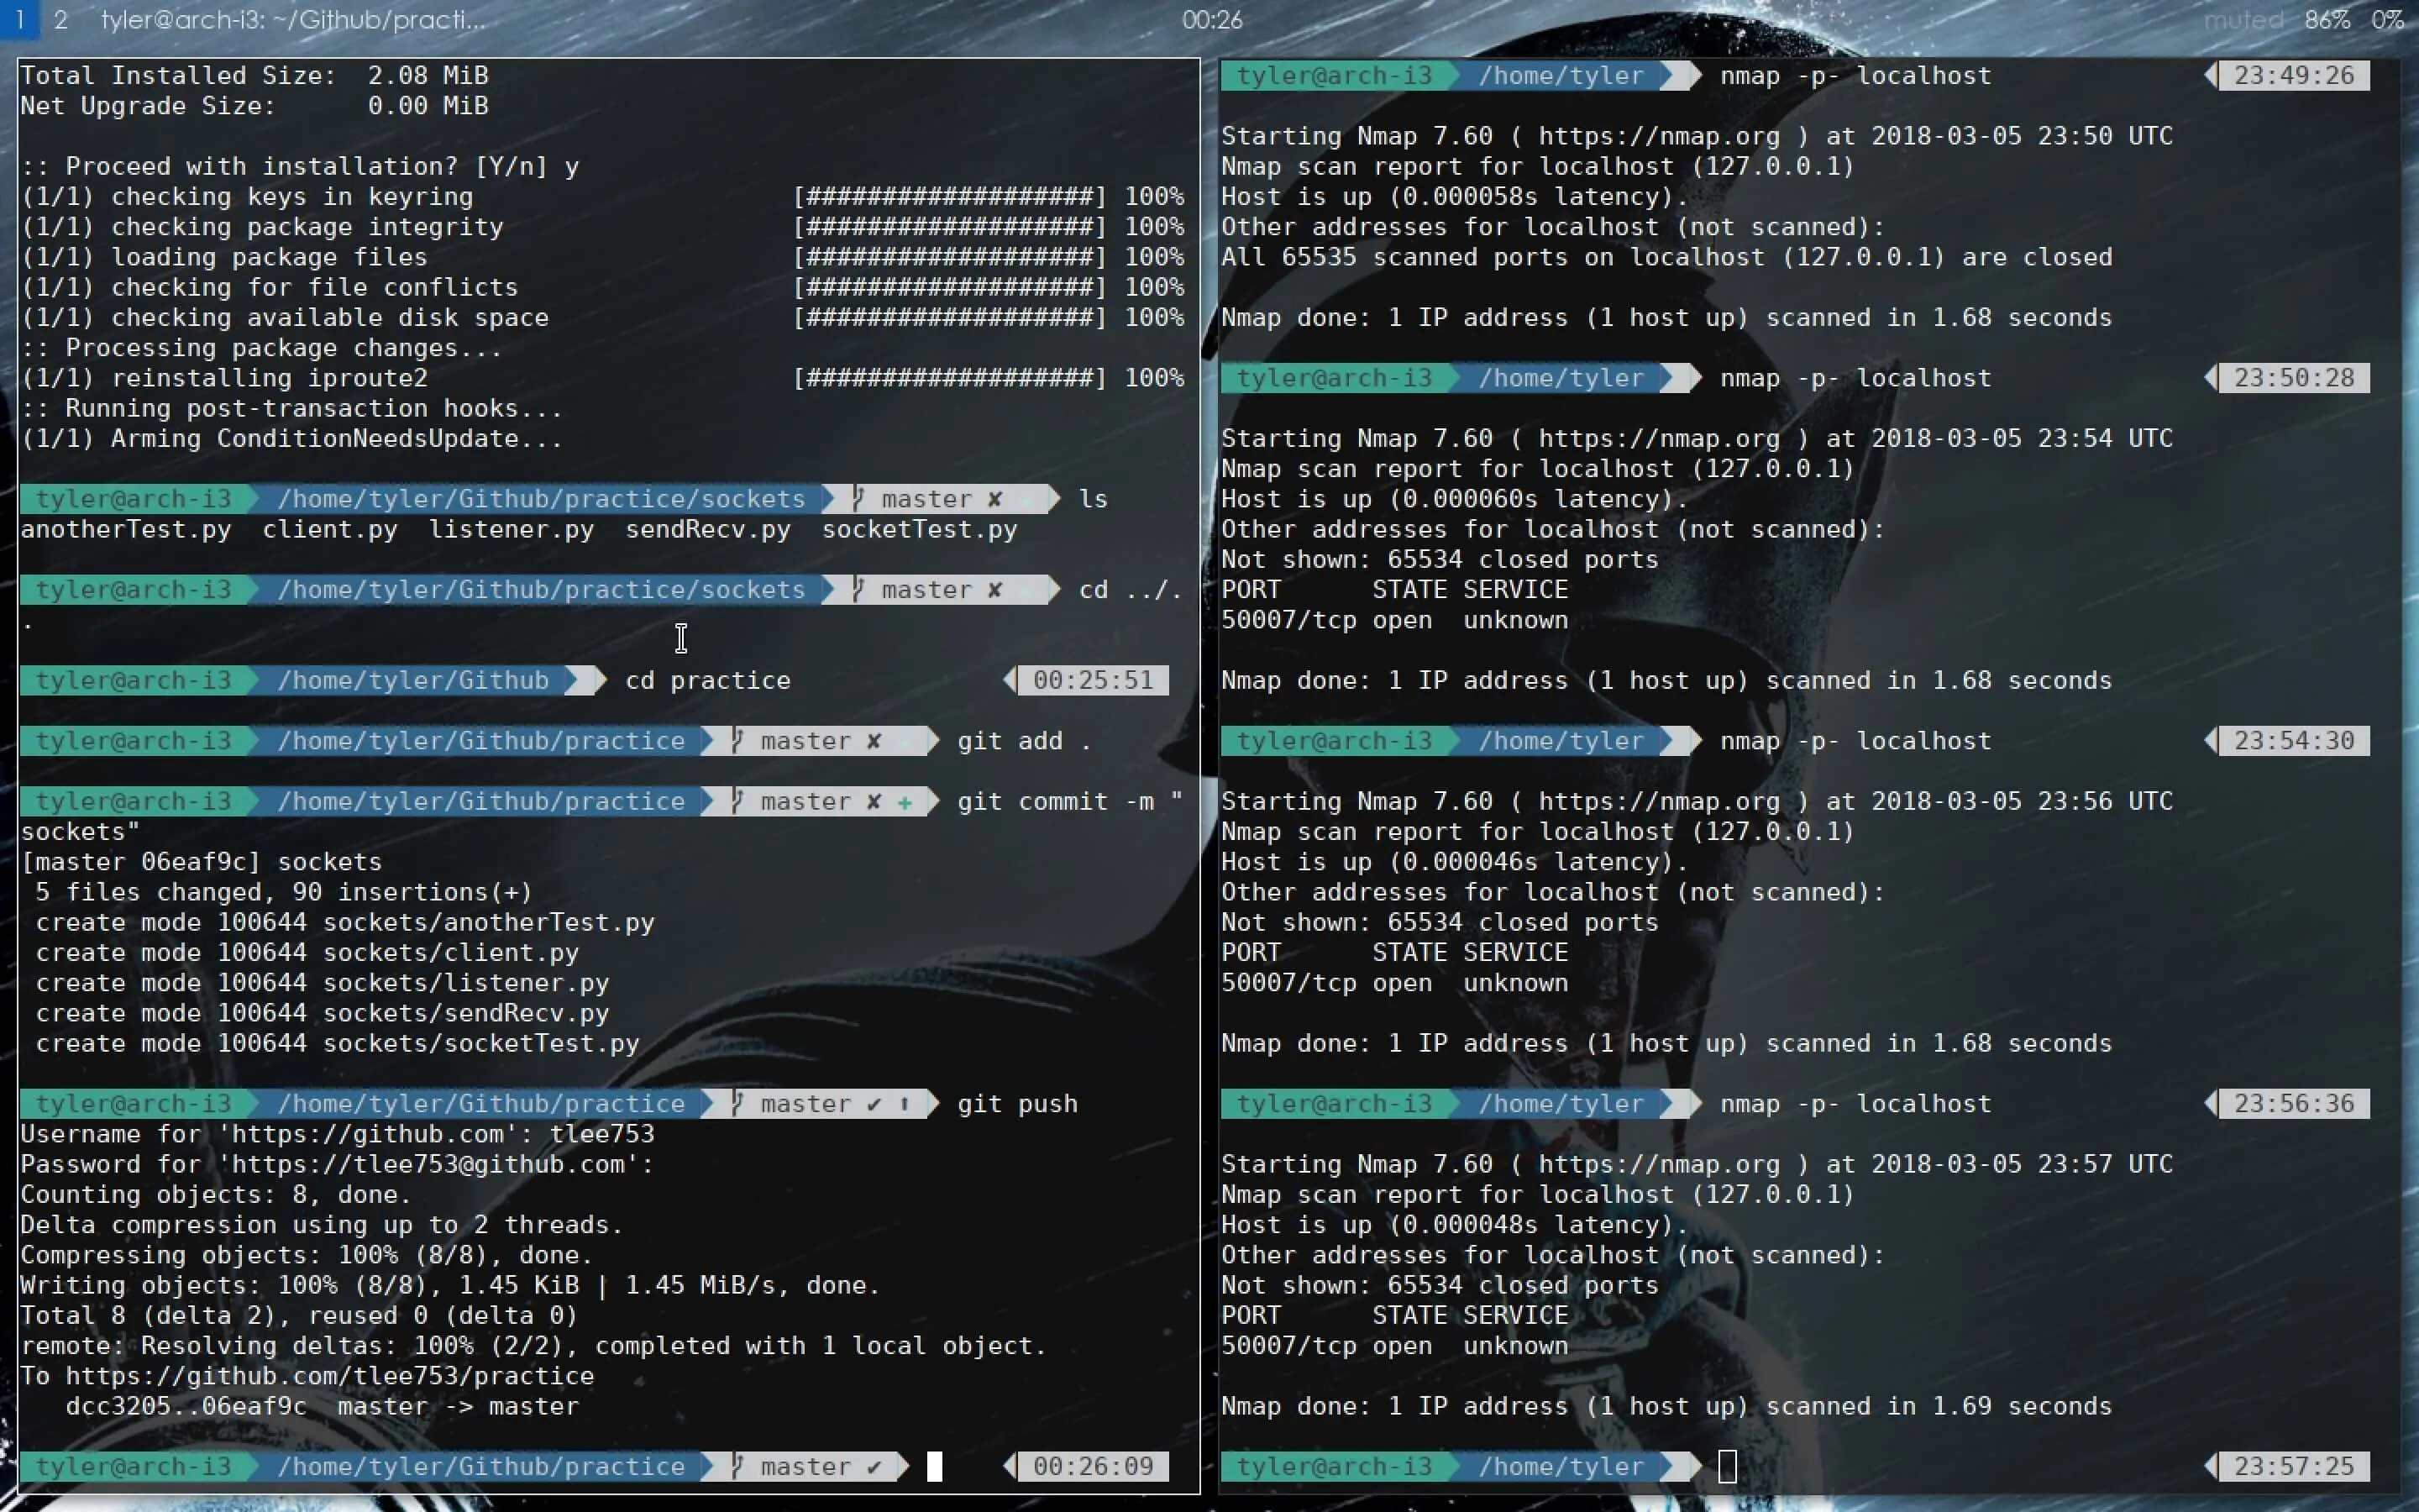Click the checkmark on the bottom-left master prompt
The width and height of the screenshot is (2419, 1512).
874,1466
